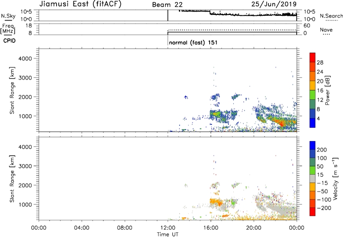Click the '-200' velocity colorbar tick label

pyautogui.click(x=324, y=208)
